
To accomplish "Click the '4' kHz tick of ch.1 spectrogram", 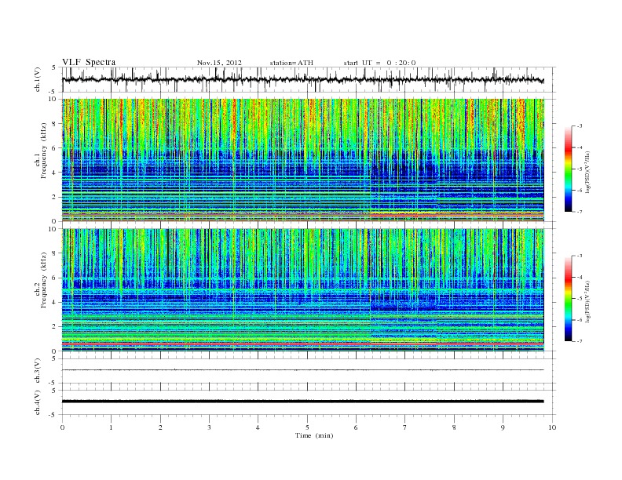I will [x=55, y=173].
